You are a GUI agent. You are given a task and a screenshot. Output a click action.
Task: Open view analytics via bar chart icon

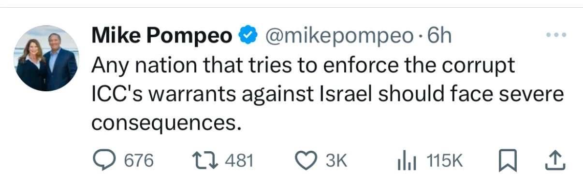406,160
